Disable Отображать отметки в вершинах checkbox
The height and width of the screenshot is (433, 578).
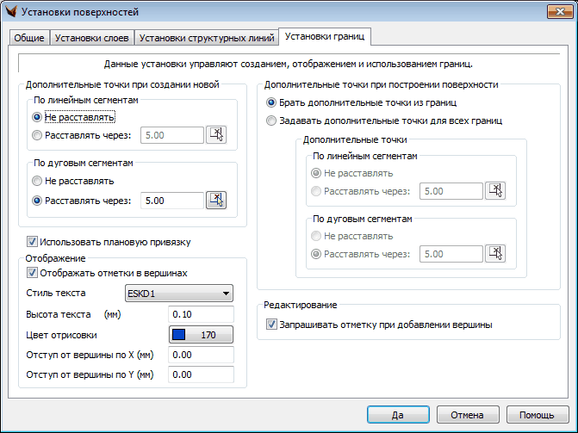(x=34, y=273)
